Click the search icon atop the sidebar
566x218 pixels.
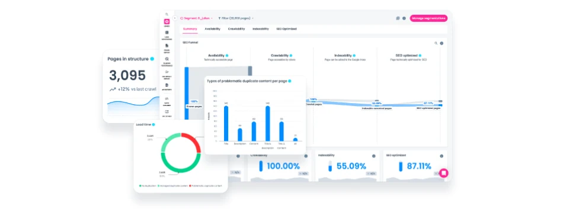[x=167, y=14]
